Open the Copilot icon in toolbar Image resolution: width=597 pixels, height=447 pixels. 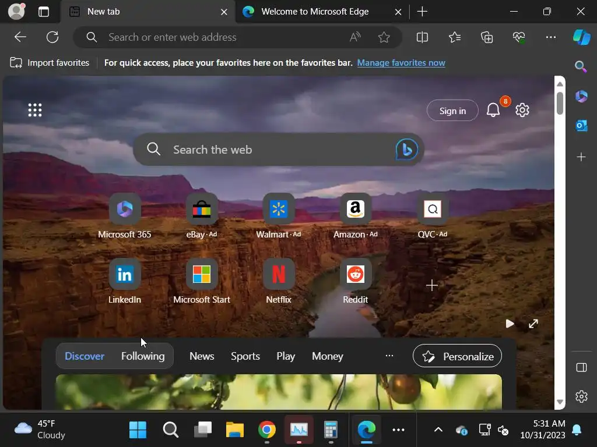point(581,37)
